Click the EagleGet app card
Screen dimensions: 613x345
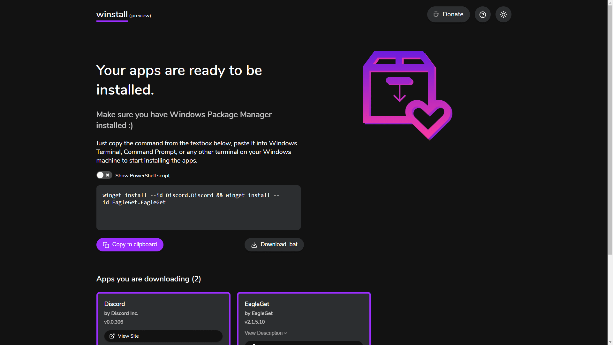(x=303, y=318)
